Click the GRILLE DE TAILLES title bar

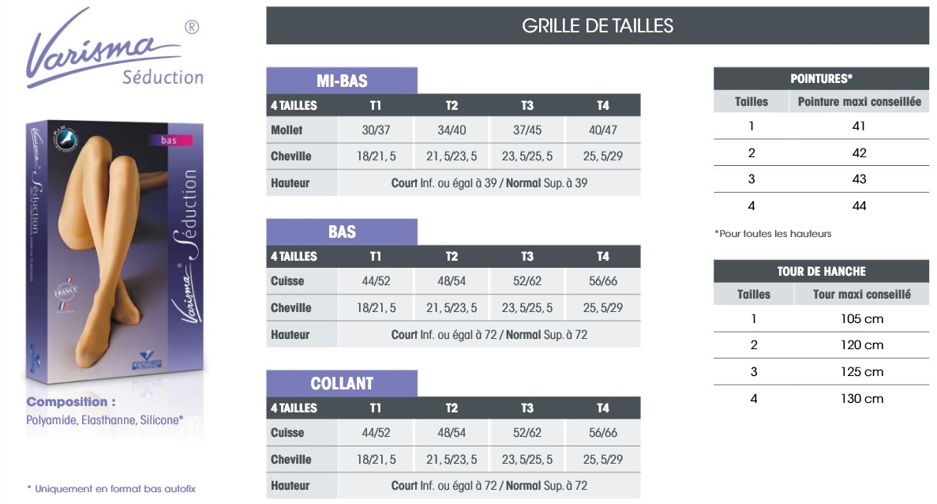click(x=598, y=26)
